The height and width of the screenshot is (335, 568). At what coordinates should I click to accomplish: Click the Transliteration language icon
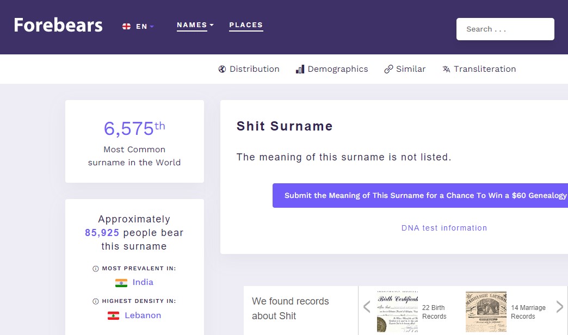(x=446, y=69)
